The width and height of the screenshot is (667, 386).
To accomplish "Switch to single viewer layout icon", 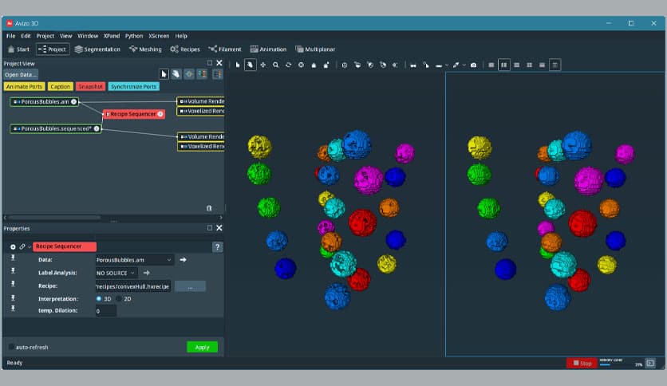I will 491,65.
